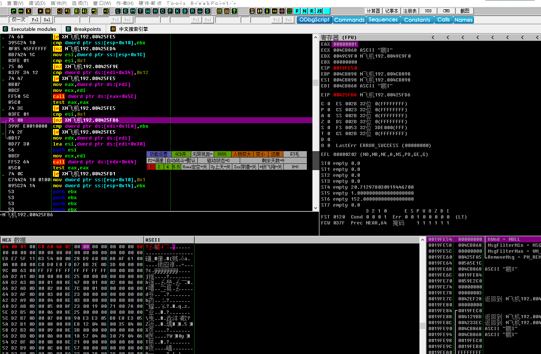The image size is (541, 354).
Task: Open the 插件(P) plugins menu
Action: point(59,3)
